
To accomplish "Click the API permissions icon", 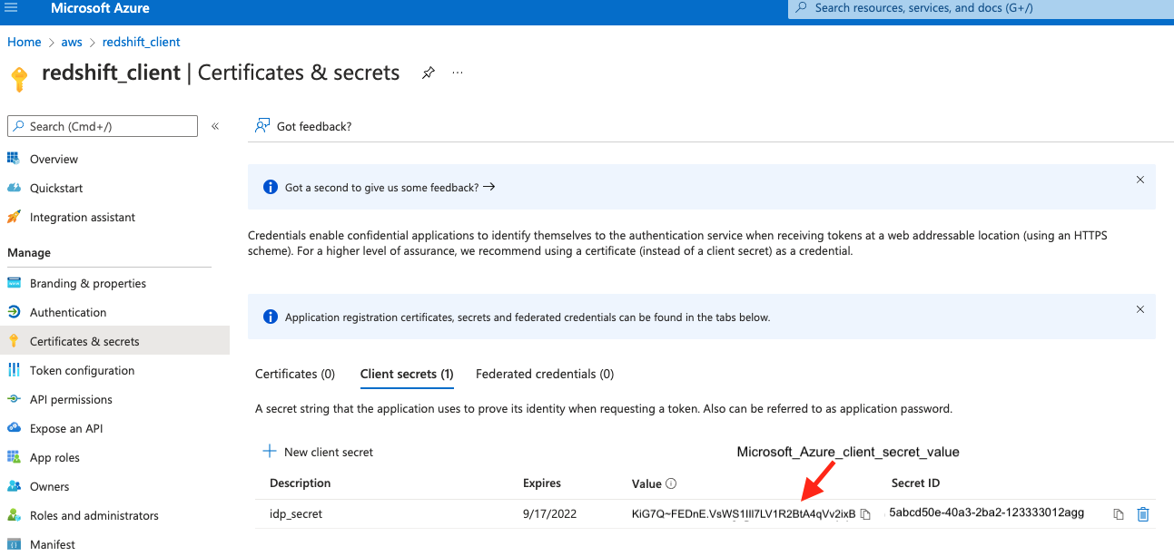I will pyautogui.click(x=14, y=399).
